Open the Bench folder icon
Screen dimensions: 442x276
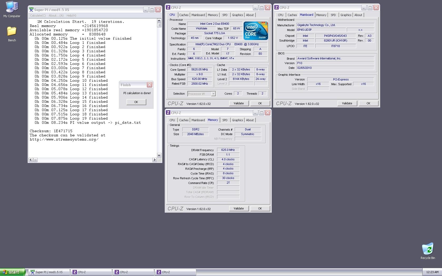(12, 34)
